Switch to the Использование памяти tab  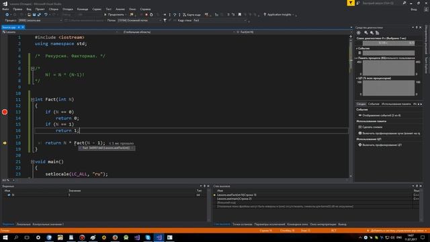396,104
